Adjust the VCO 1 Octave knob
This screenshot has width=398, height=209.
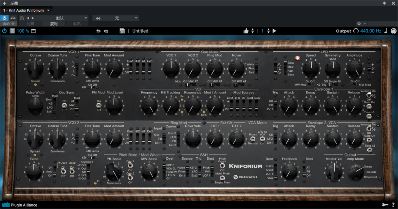[35, 69]
